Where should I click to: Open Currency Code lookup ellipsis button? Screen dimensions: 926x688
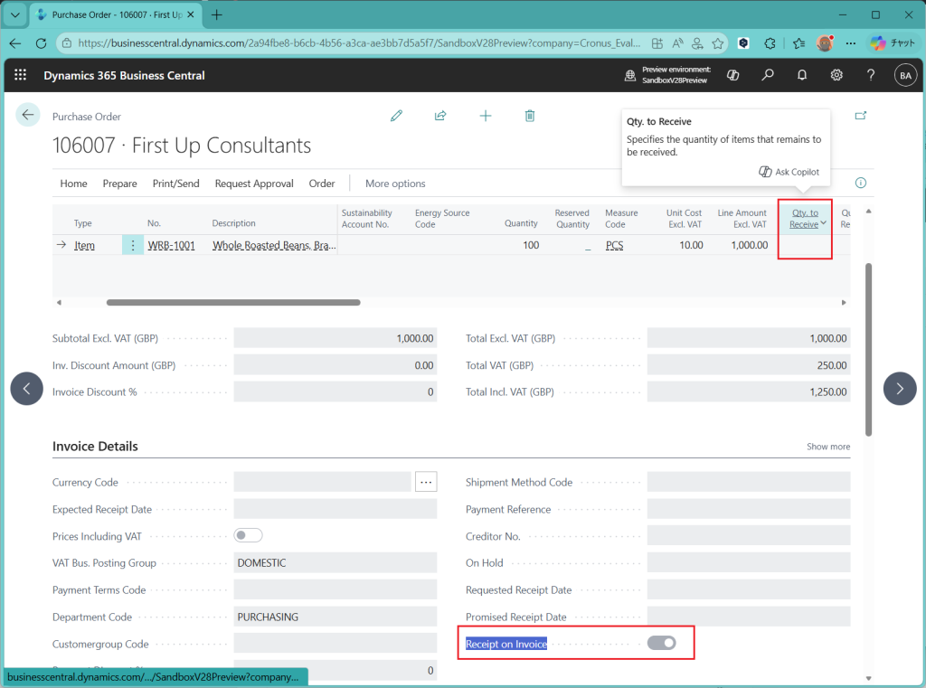coord(426,482)
